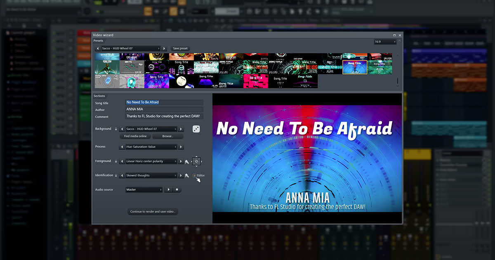Viewport: 495px width, 260px height.
Task: Click Continue to render and save video
Action: (153, 212)
